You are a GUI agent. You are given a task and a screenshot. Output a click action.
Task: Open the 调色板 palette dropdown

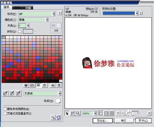tap(33, 20)
